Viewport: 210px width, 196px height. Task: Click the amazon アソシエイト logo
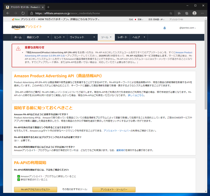coord(27,27)
